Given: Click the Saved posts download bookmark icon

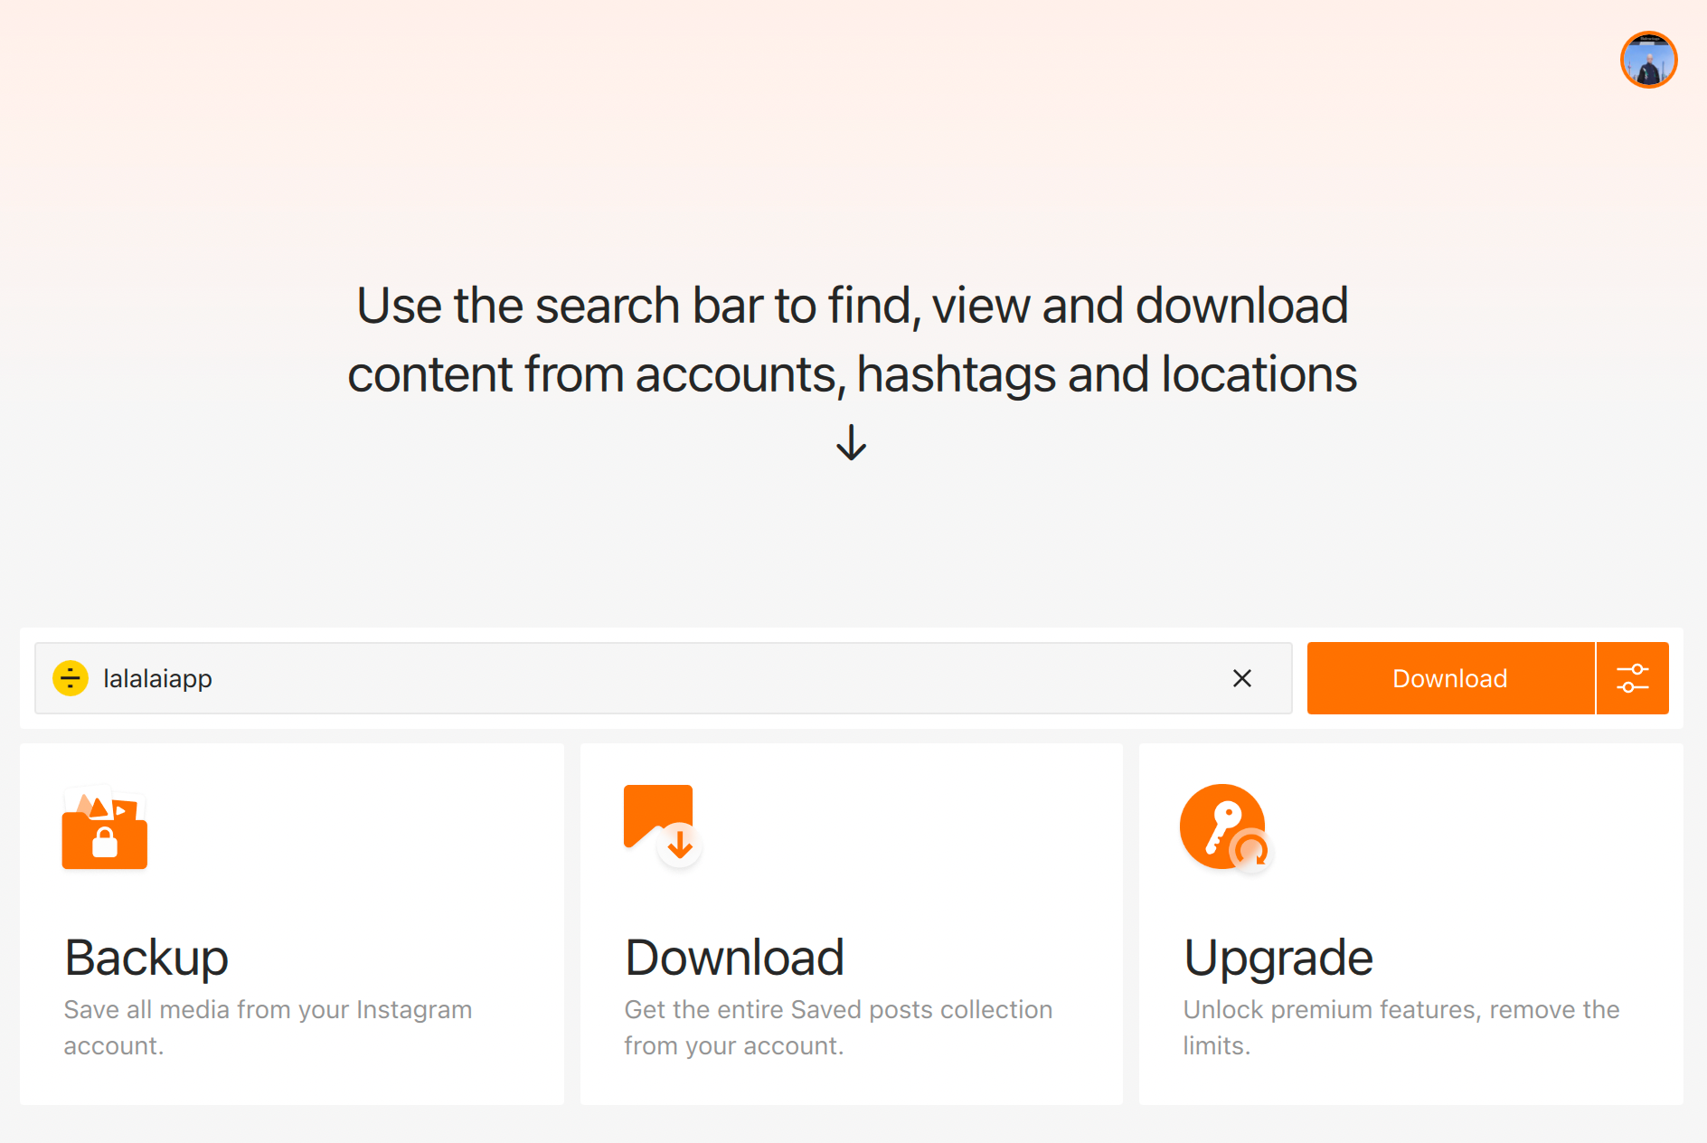Looking at the screenshot, I should 662,826.
